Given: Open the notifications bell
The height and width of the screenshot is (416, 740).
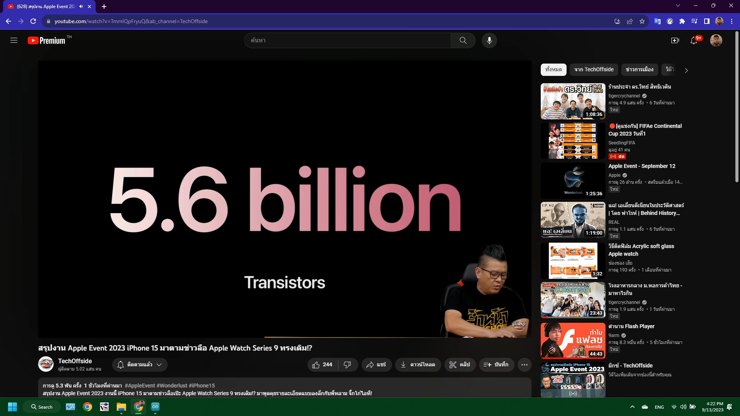Looking at the screenshot, I should tap(694, 40).
